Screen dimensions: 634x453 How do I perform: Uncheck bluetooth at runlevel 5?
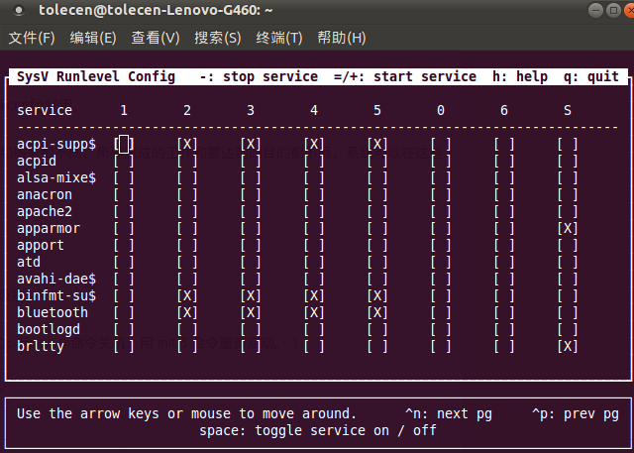tap(377, 313)
